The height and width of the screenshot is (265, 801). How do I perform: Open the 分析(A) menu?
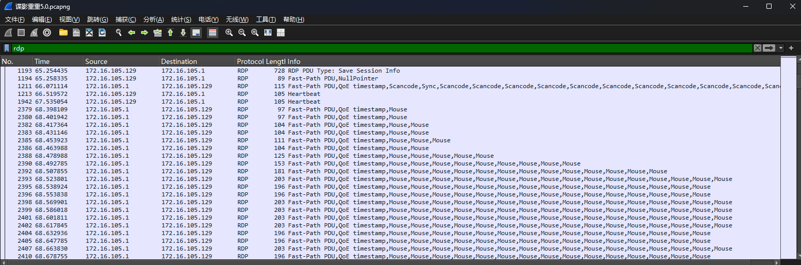(x=153, y=20)
